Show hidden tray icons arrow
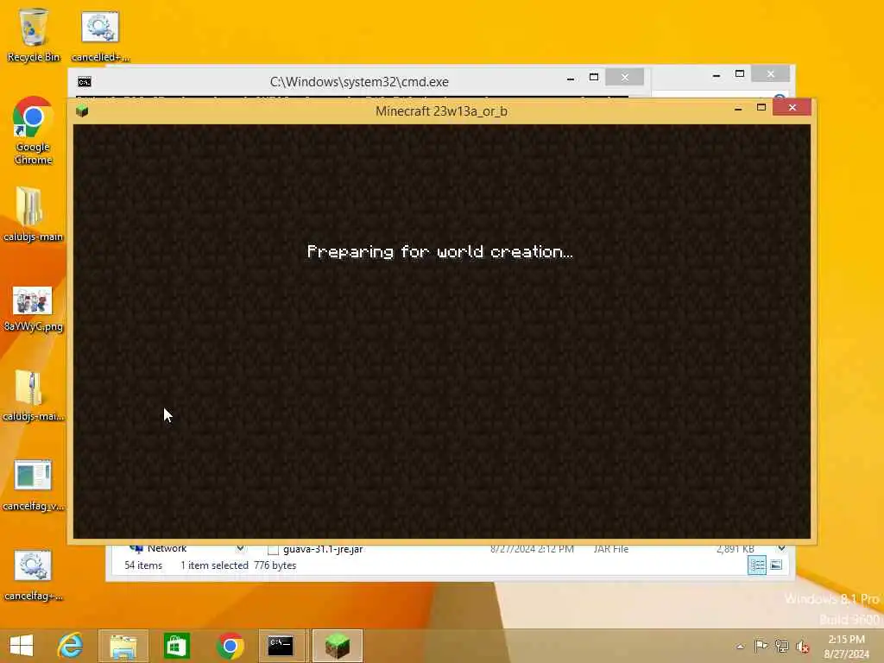This screenshot has width=884, height=663. coord(740,646)
